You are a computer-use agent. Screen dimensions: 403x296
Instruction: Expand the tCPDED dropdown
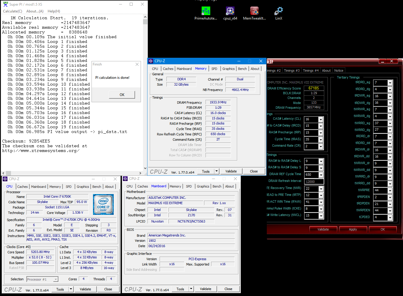(x=390, y=218)
